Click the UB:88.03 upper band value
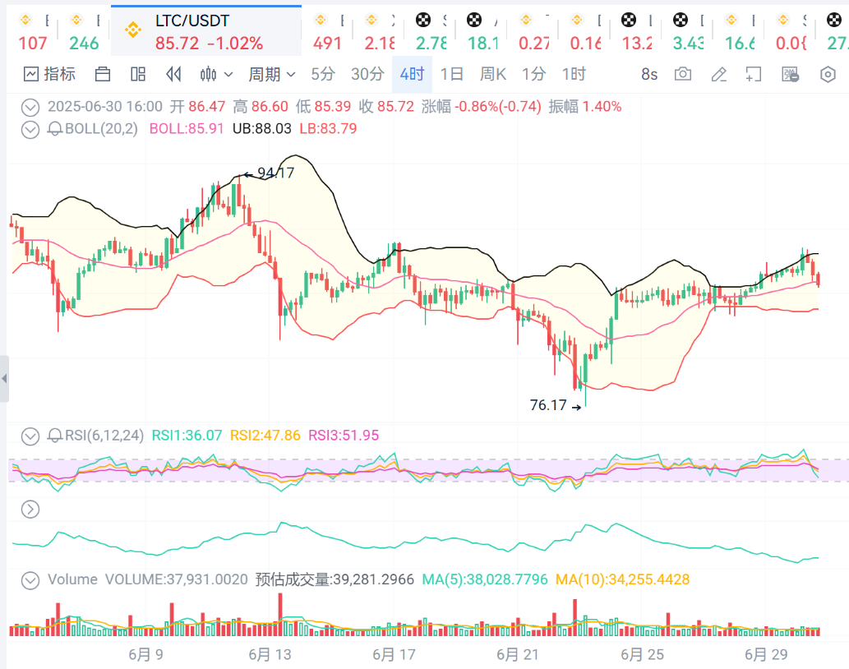Screen dimensions: 849x669 coord(262,129)
